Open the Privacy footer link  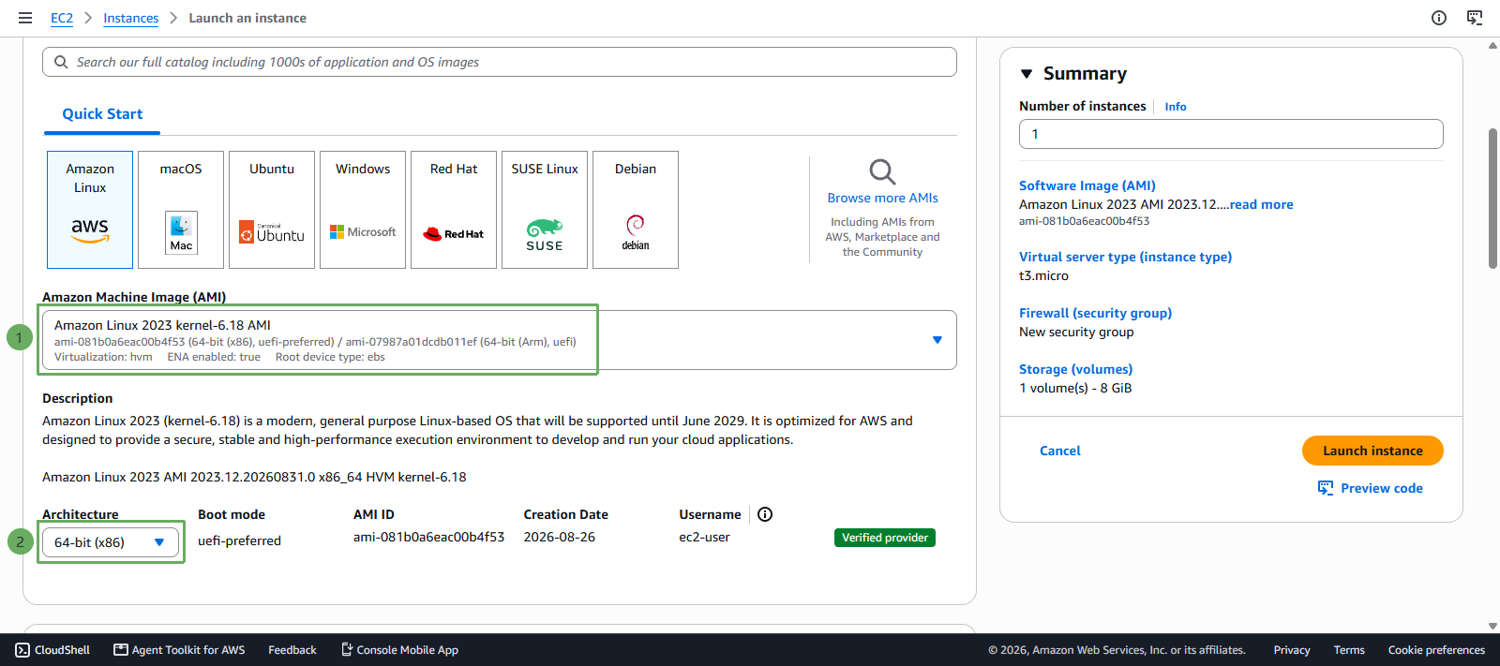click(1291, 650)
